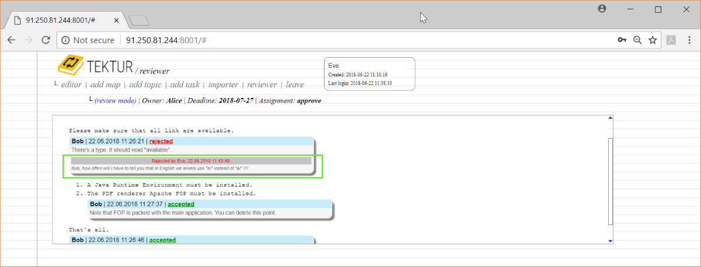701x267 pixels.
Task: View the Not secure site info icon
Action: (65, 40)
